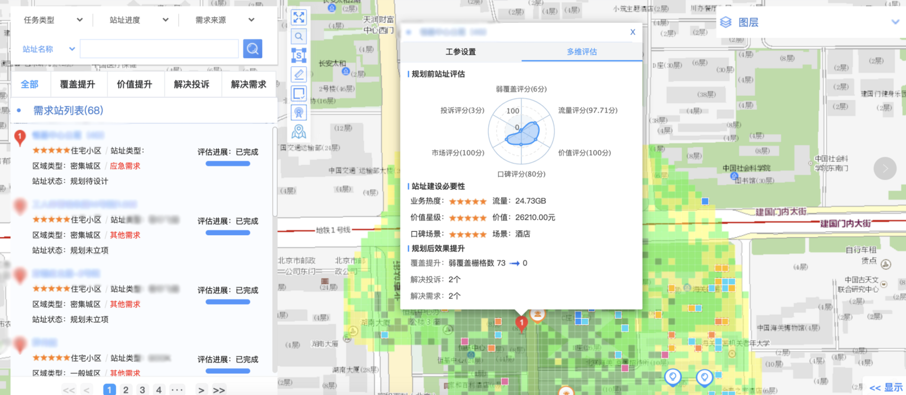Open the 任务类型 dropdown
The width and height of the screenshot is (906, 395).
coord(53,20)
